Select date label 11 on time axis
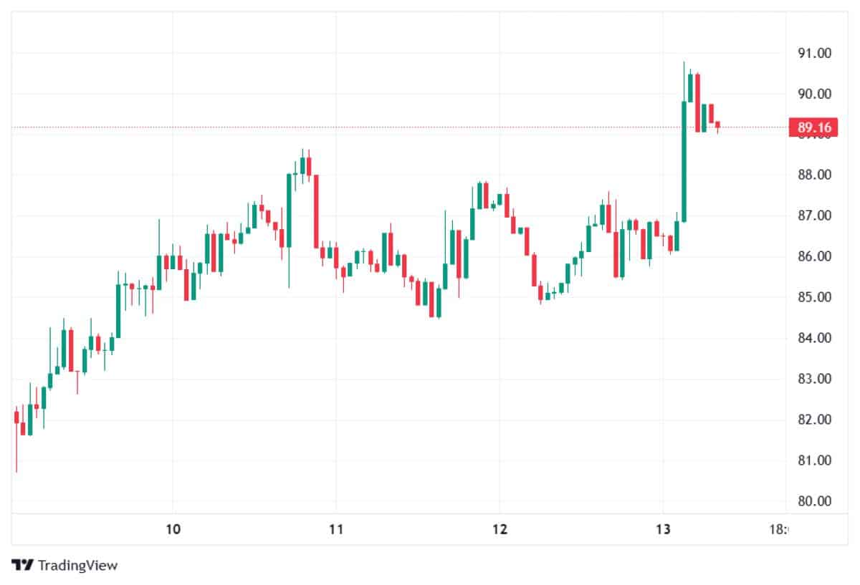The height and width of the screenshot is (585, 860). click(336, 530)
